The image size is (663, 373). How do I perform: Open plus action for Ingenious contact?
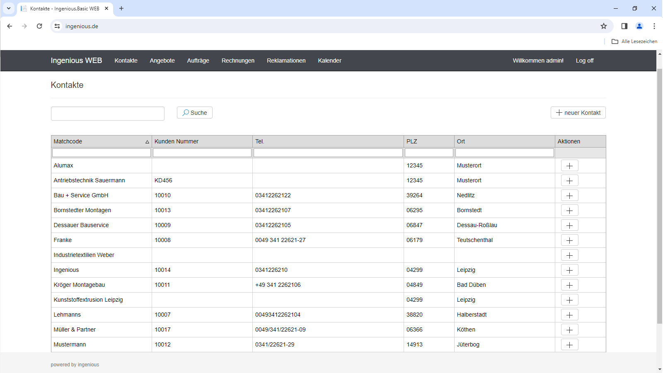pos(569,270)
